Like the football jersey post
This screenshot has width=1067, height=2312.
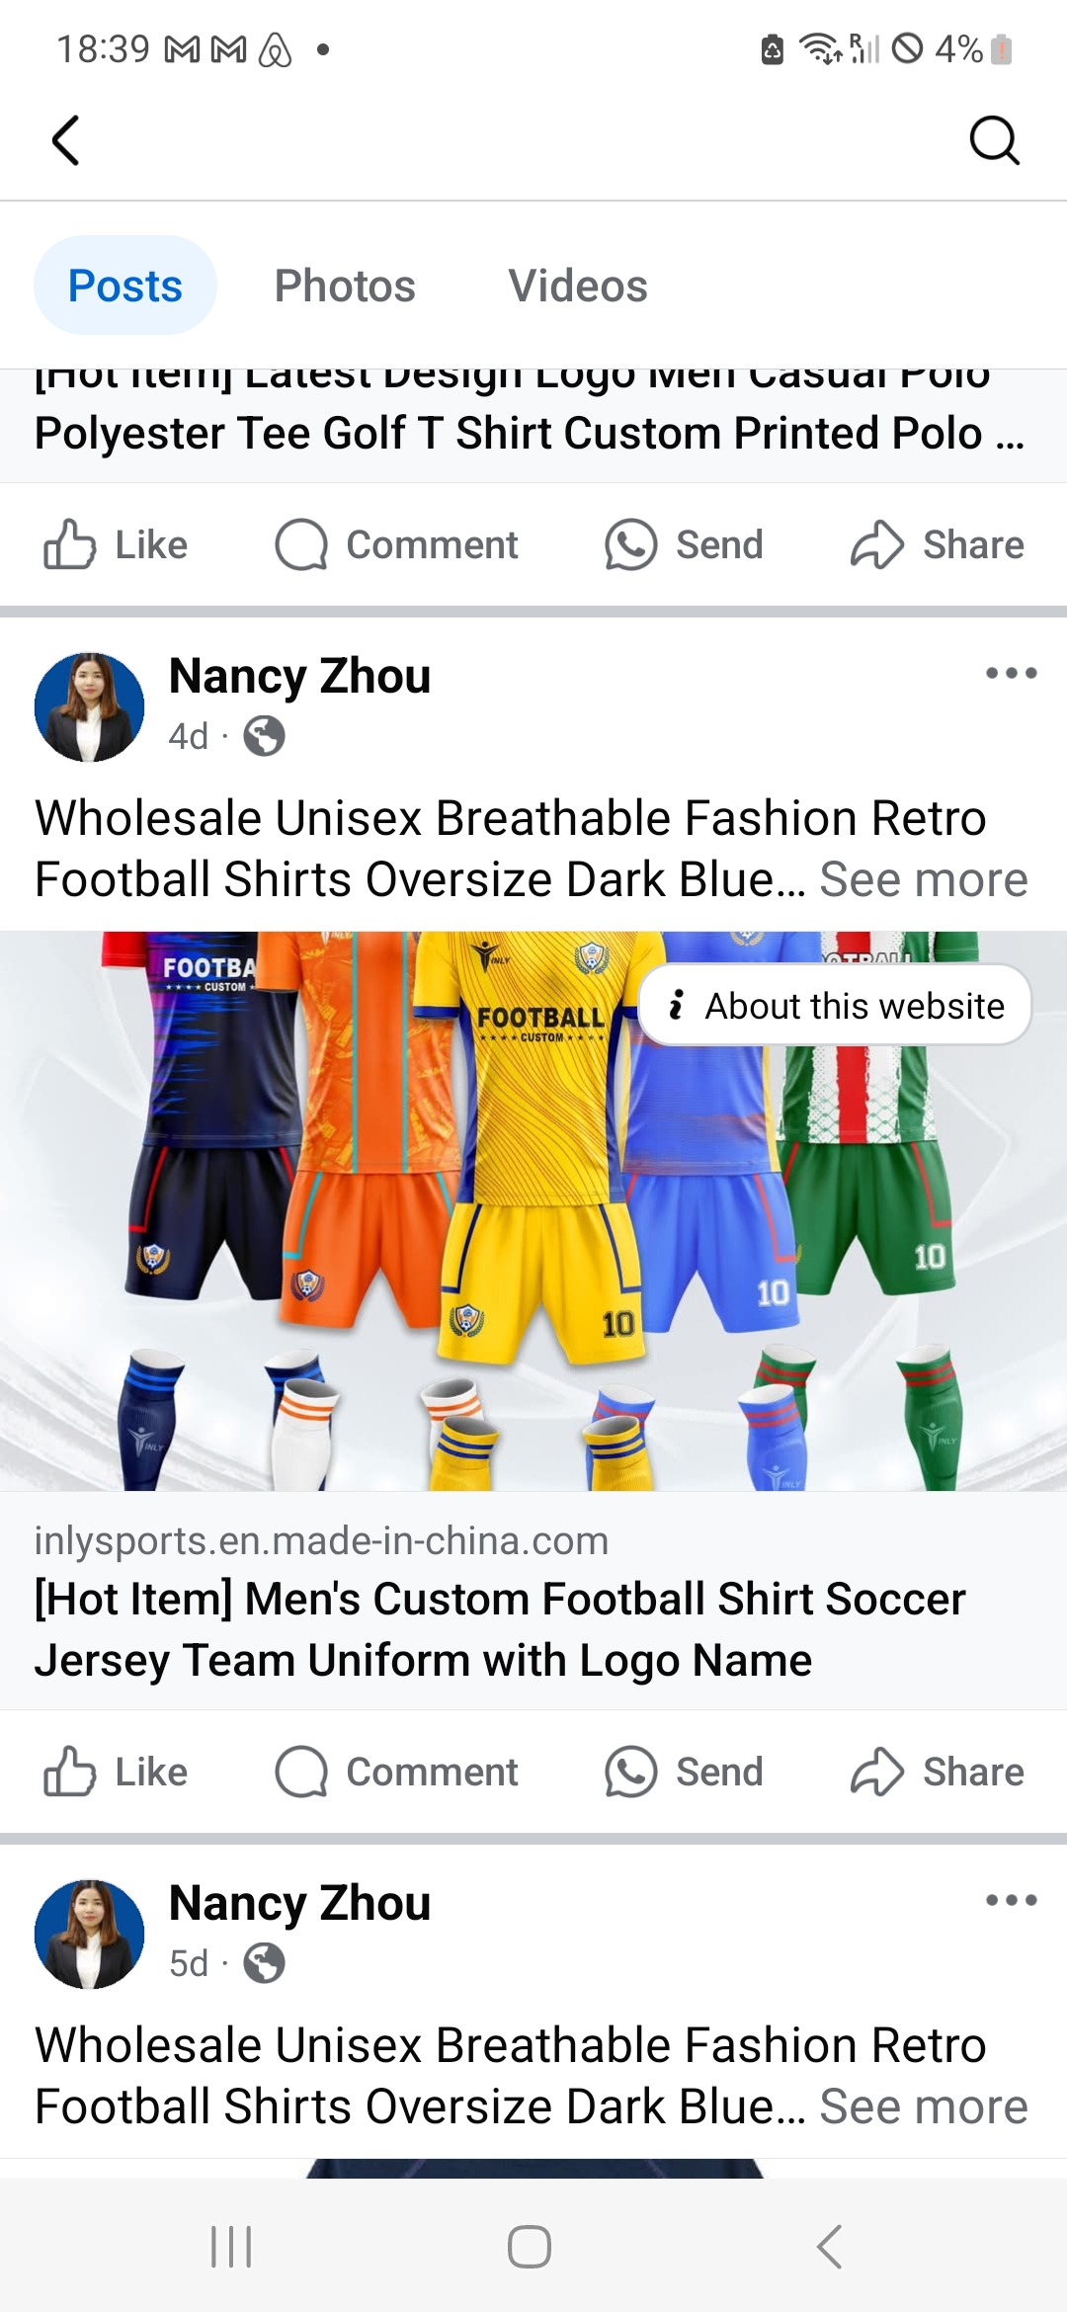[x=116, y=1772]
